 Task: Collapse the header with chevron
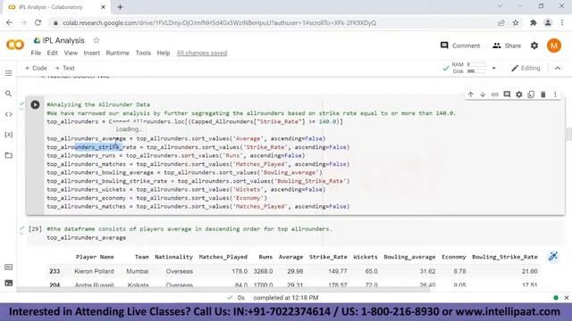[558, 68]
